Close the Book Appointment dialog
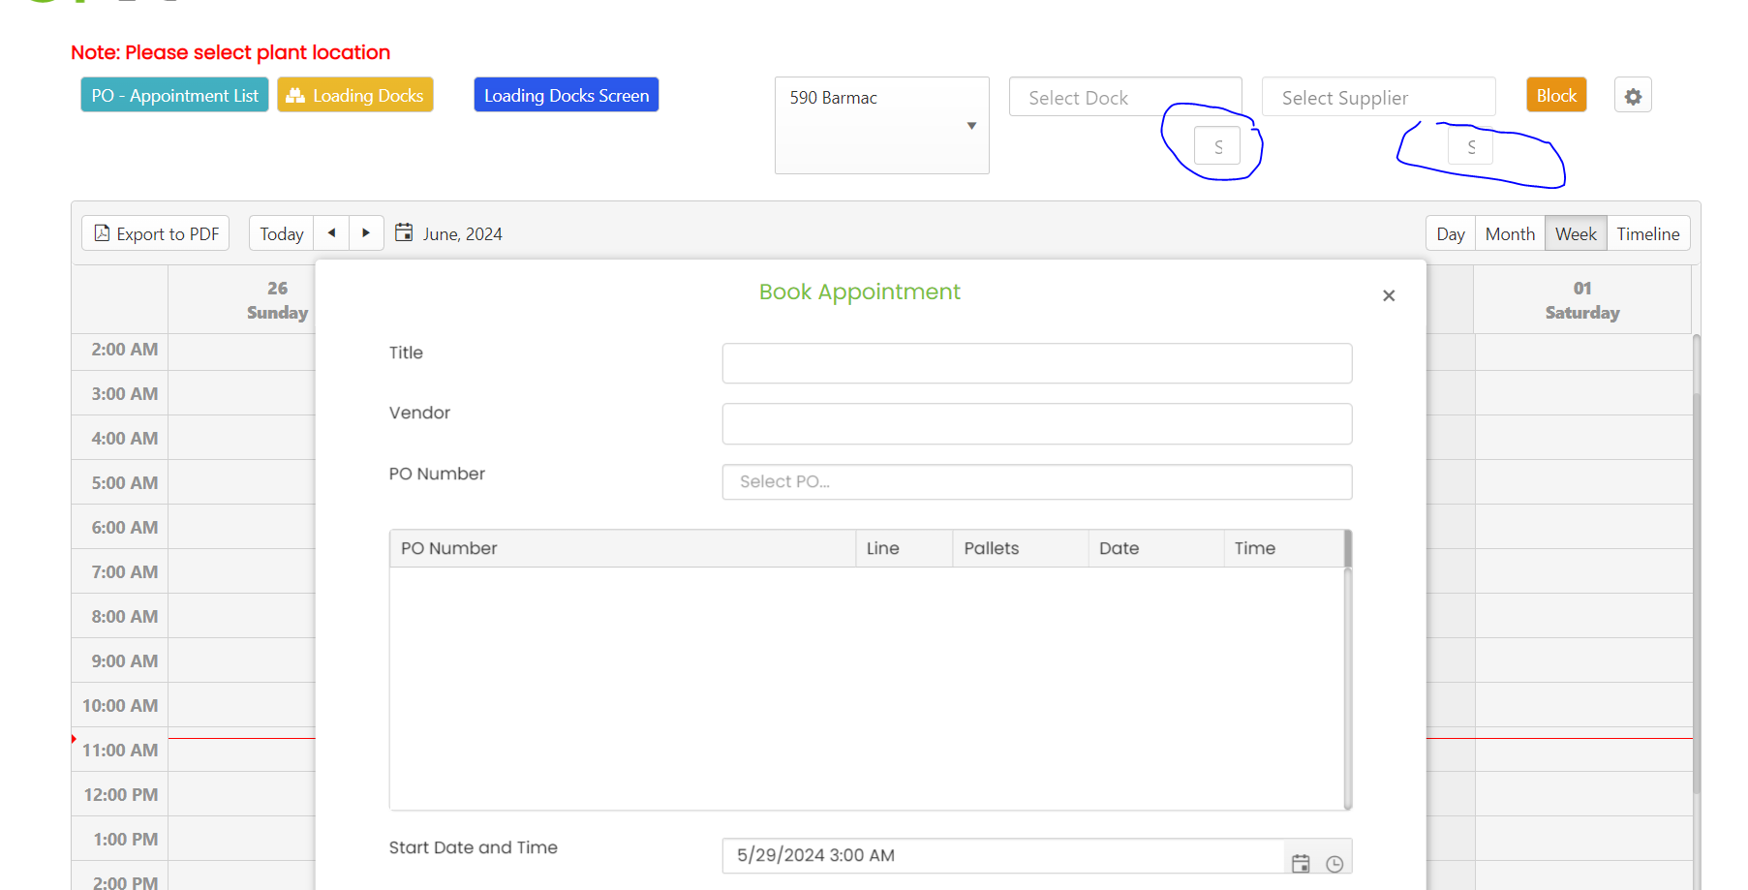1748x890 pixels. point(1389,295)
